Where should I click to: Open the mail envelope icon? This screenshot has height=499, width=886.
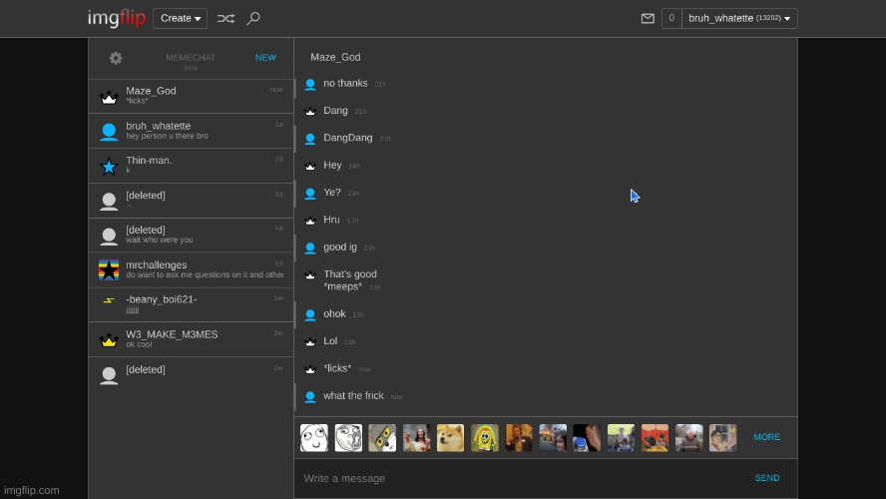(648, 18)
